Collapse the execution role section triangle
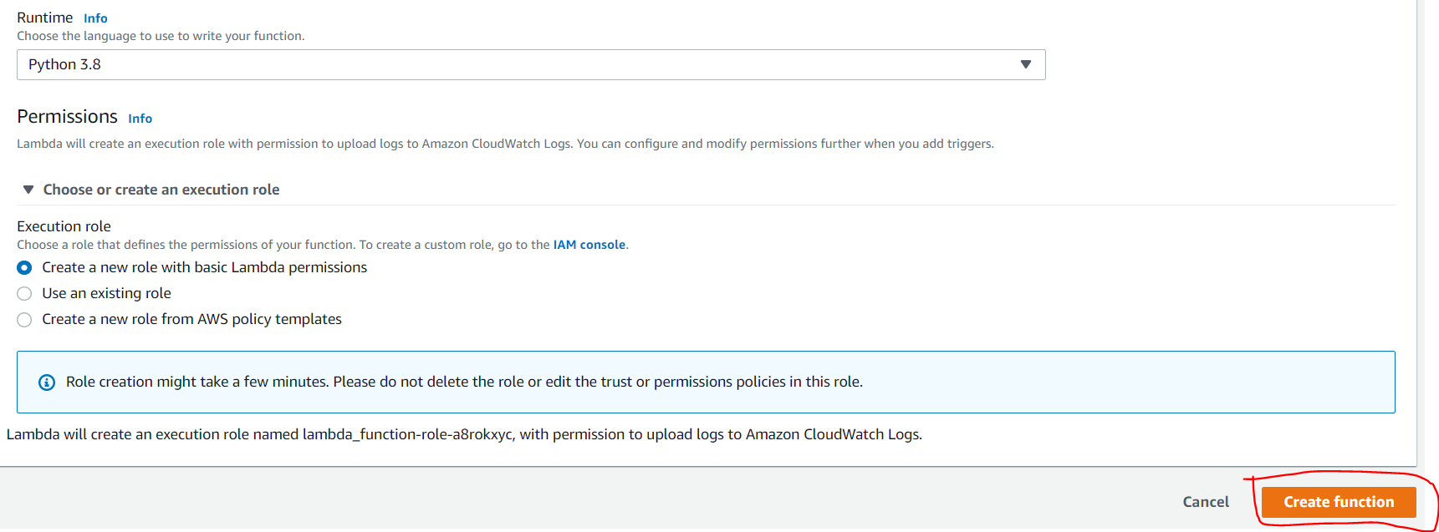This screenshot has height=532, width=1439. [28, 190]
